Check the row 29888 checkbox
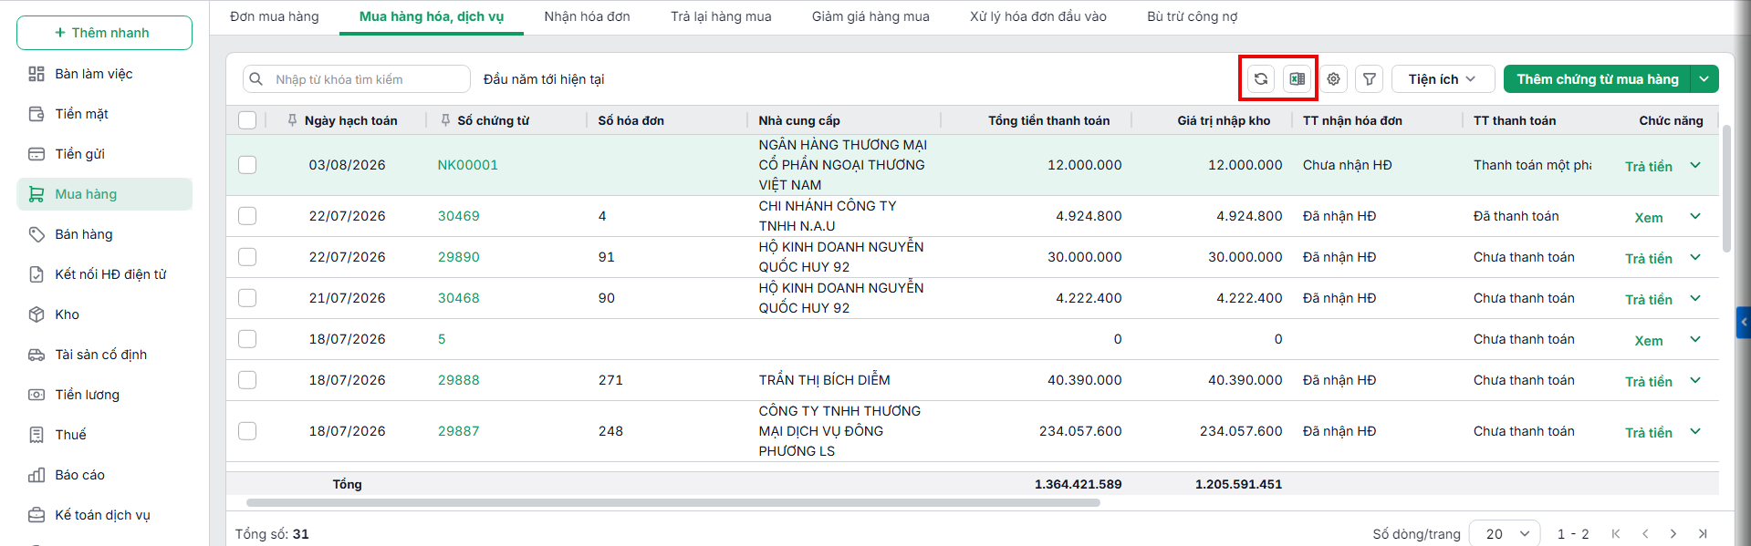Screen dimensions: 1751x546 point(247,380)
